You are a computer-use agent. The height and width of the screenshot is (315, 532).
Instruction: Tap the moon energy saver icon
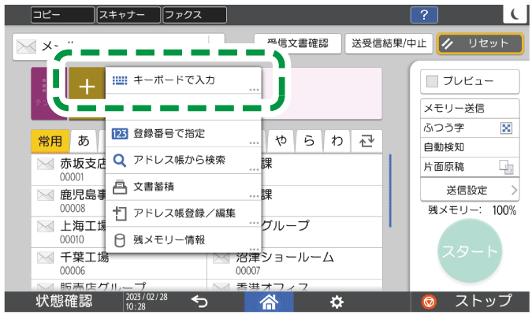pos(515,14)
